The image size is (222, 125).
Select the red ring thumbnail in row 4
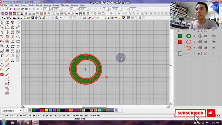[x=189, y=48]
